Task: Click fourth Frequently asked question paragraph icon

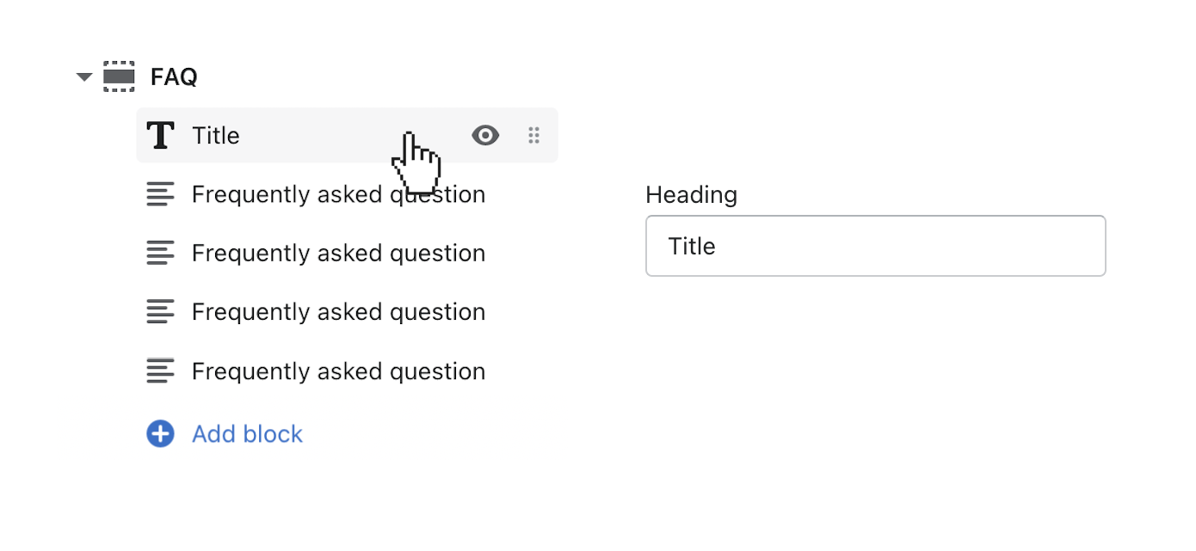Action: 160,370
